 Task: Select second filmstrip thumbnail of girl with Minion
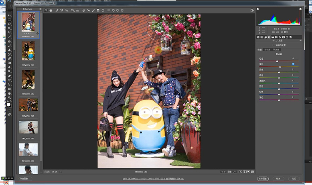(x=28, y=51)
